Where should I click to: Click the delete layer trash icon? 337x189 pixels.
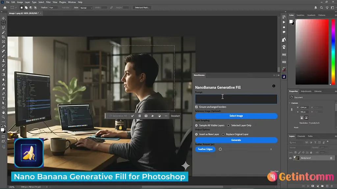click(332, 186)
